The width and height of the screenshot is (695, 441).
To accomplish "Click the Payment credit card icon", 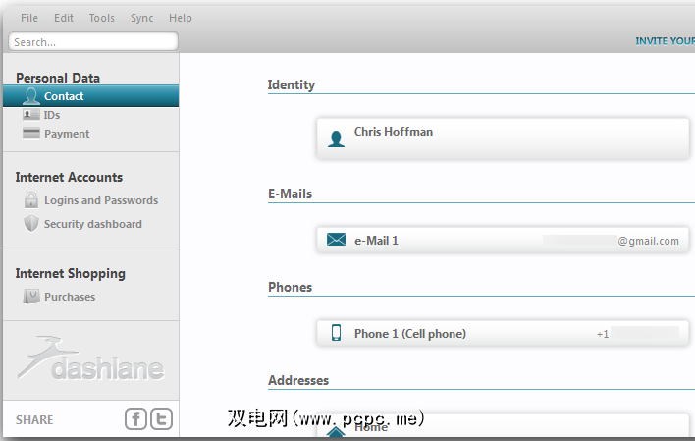I will (31, 134).
